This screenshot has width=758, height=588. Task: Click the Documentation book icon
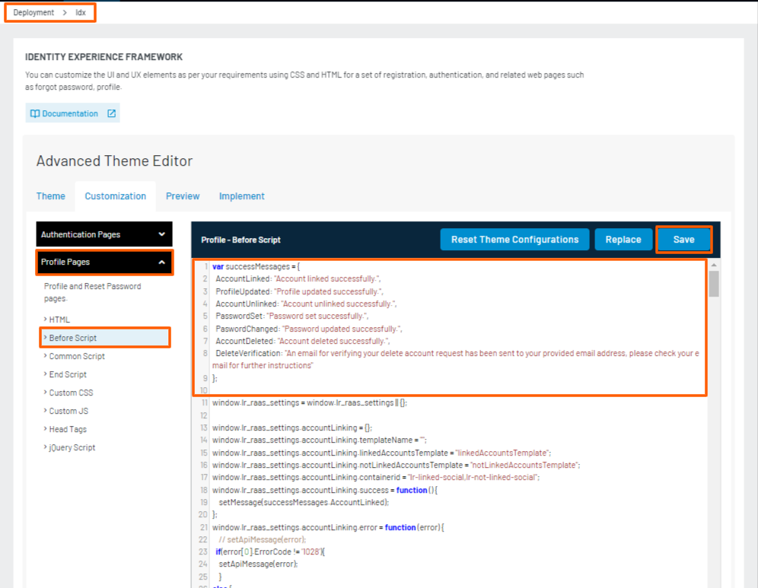(35, 114)
